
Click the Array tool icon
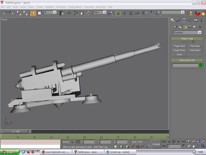coord(151,13)
